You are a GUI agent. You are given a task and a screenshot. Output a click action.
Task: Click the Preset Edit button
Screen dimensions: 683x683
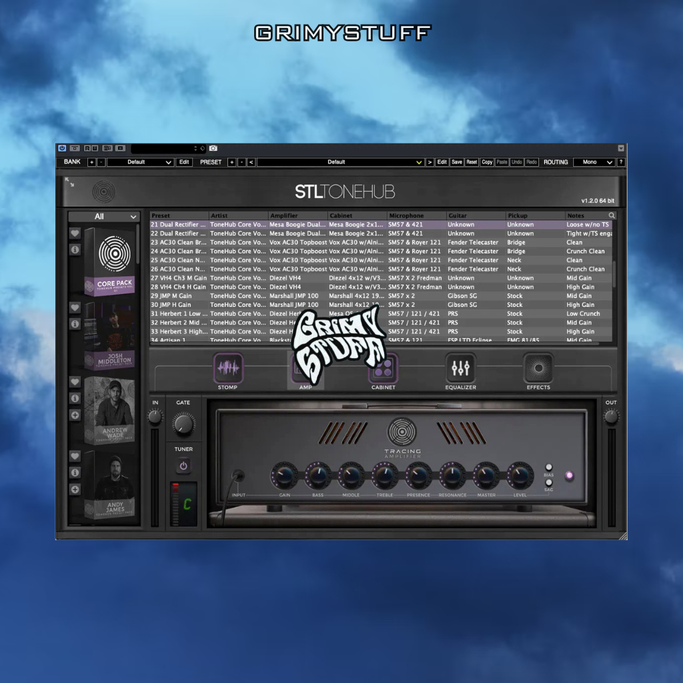click(442, 162)
